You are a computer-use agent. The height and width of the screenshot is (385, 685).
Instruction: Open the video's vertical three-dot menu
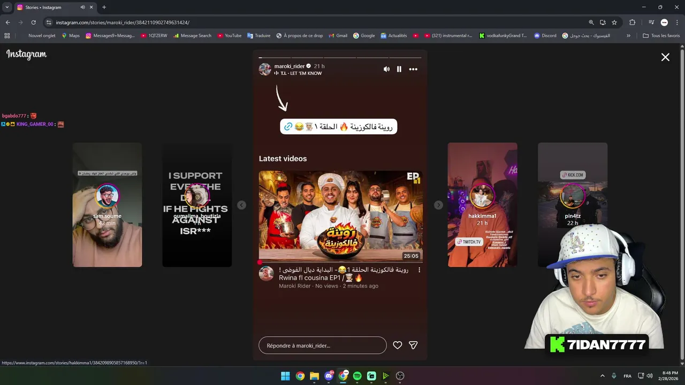click(x=419, y=271)
